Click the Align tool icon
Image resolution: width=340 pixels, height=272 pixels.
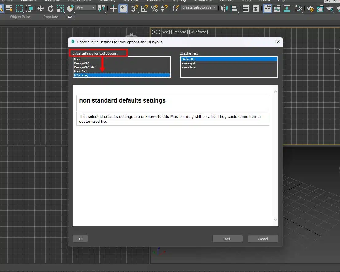coord(234,9)
